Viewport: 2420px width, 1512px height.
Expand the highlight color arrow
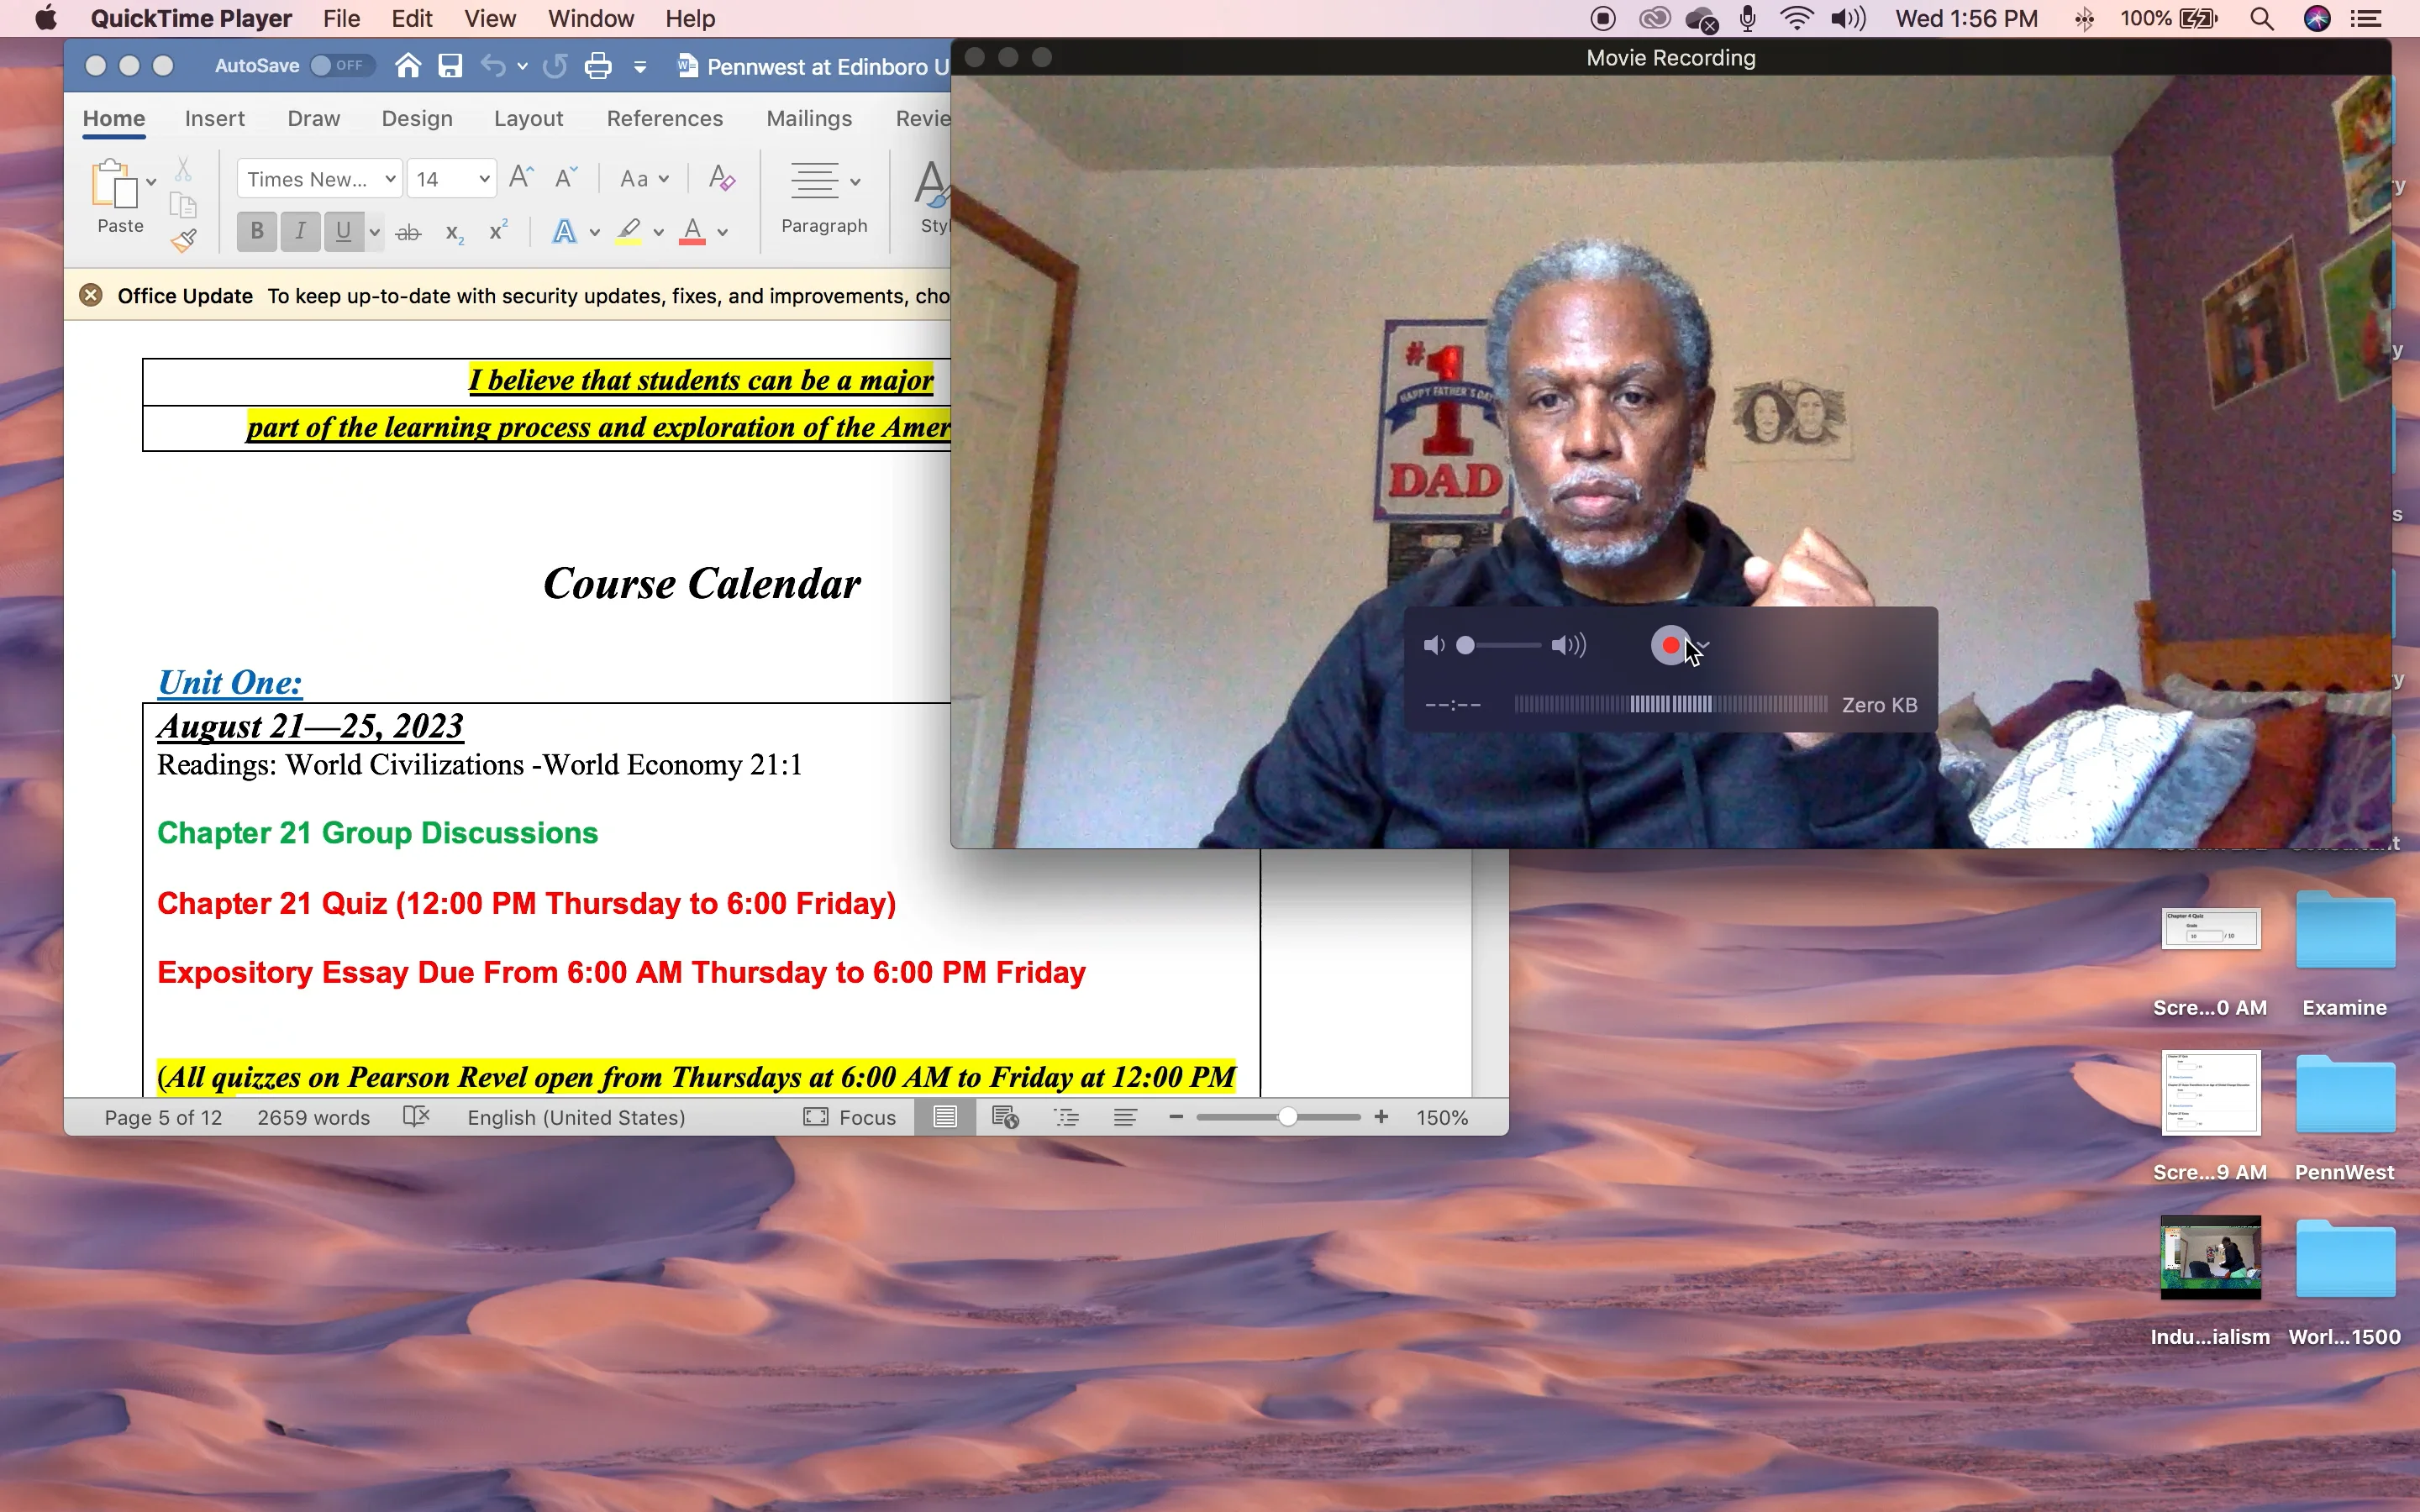pyautogui.click(x=658, y=233)
